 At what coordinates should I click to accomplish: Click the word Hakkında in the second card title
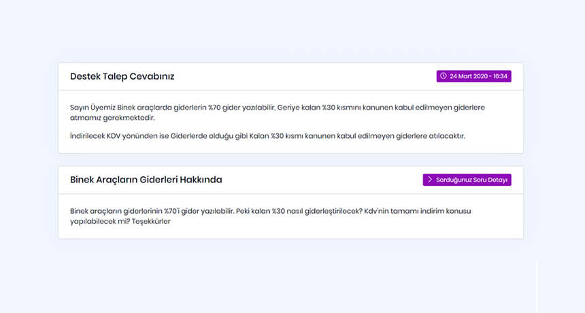[x=201, y=180]
